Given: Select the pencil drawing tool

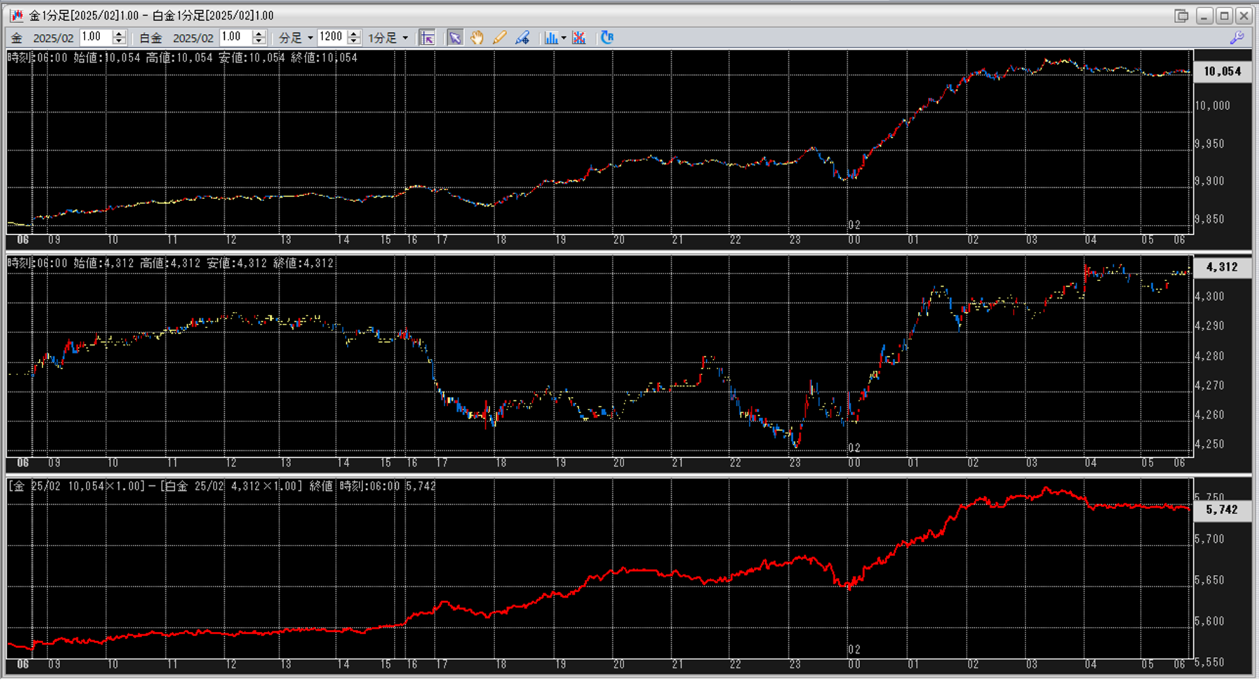Looking at the screenshot, I should pyautogui.click(x=499, y=38).
